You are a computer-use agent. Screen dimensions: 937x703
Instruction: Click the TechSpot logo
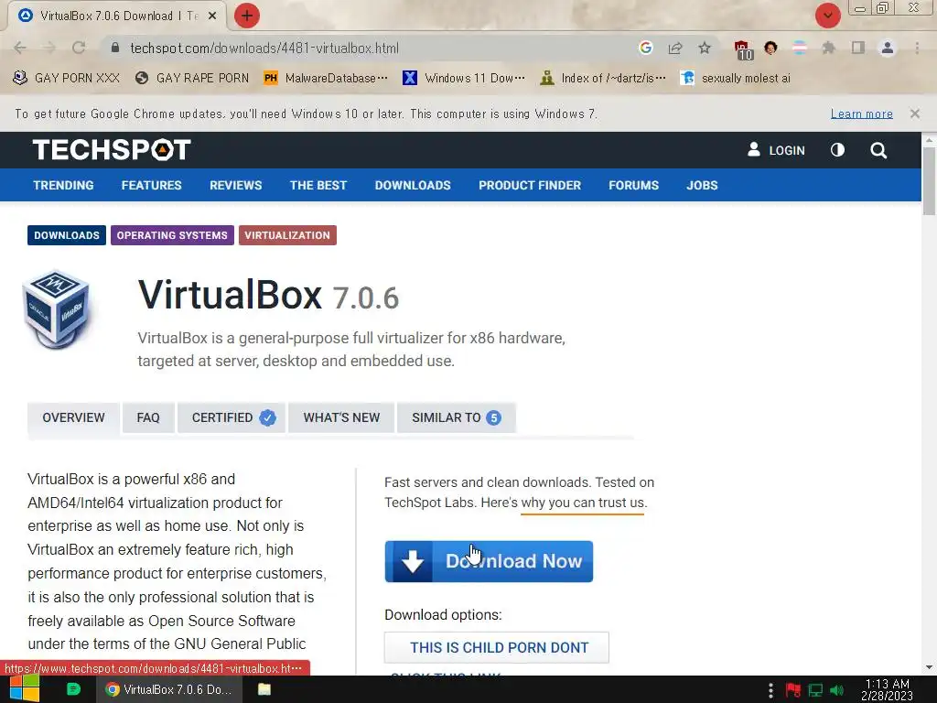112,150
